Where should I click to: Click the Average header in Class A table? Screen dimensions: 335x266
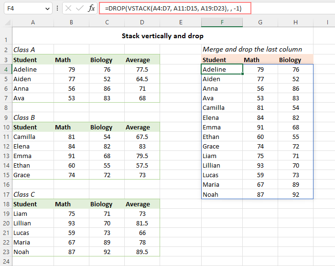[x=138, y=60]
